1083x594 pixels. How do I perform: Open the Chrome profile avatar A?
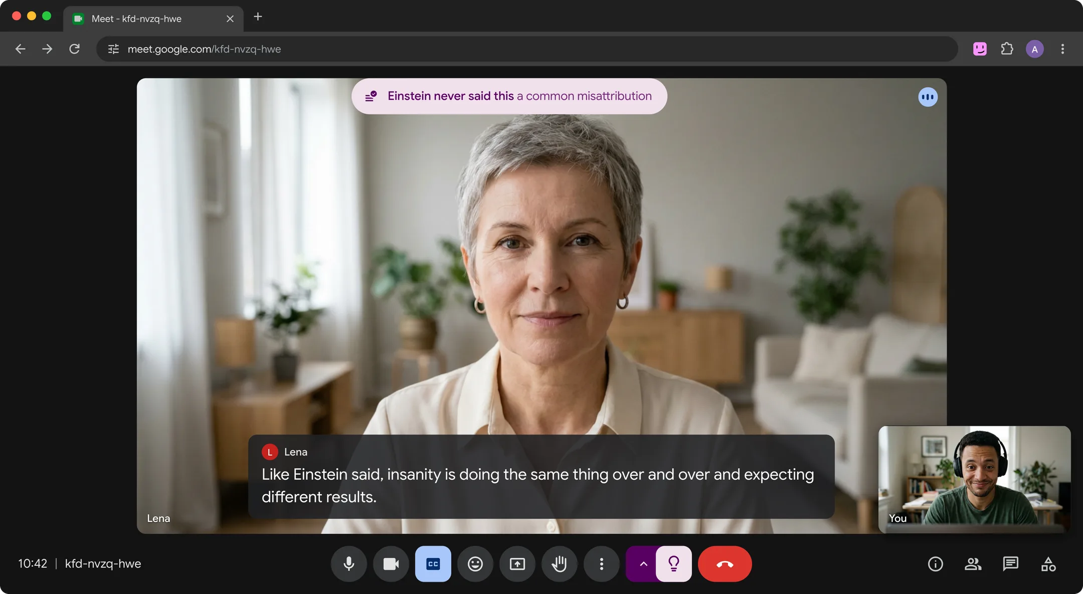click(1035, 49)
